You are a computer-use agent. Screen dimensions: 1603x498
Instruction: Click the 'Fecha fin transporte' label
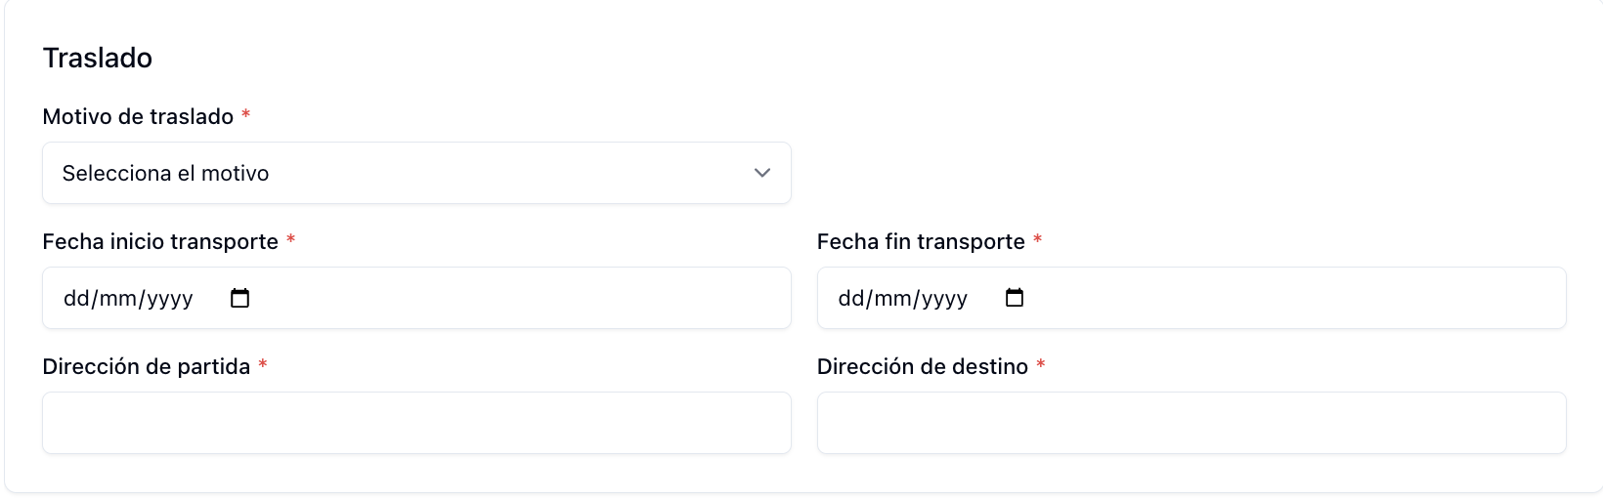tap(921, 241)
